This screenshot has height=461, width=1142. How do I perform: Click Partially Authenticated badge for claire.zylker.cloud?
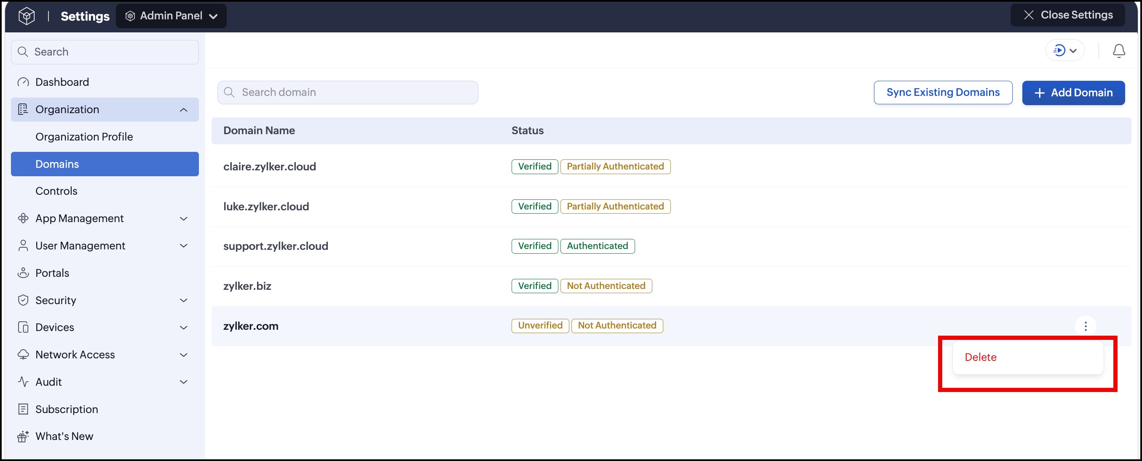(615, 167)
